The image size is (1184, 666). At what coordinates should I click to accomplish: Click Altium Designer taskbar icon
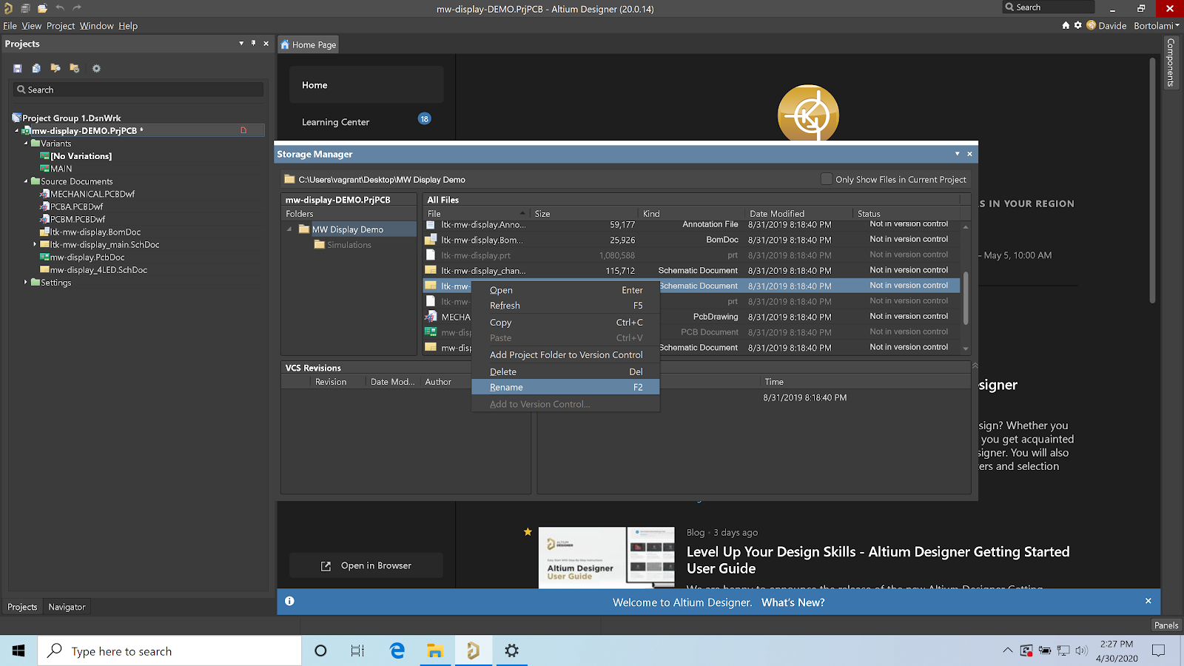coord(473,650)
